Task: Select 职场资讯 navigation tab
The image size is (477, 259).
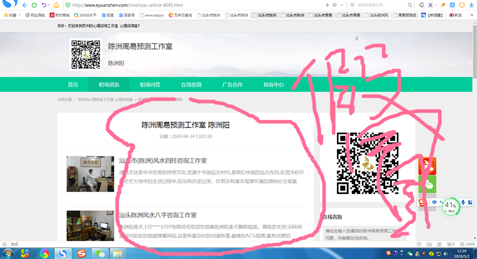Action: click(x=109, y=85)
